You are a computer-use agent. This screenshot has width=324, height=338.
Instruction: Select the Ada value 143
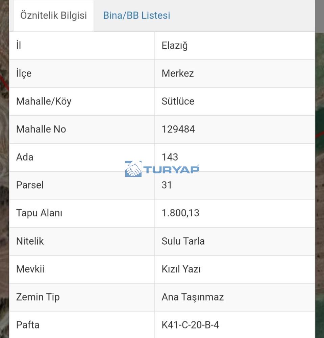point(170,157)
